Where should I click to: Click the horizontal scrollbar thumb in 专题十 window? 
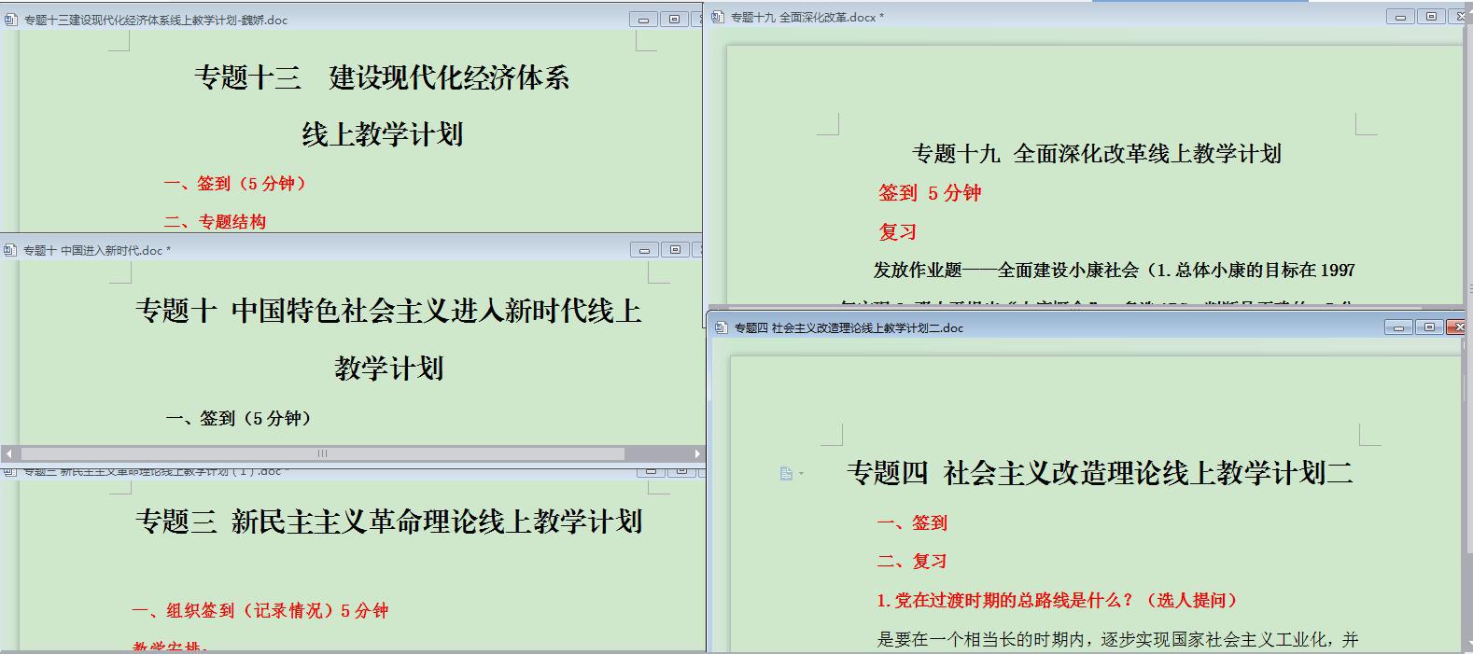click(322, 454)
